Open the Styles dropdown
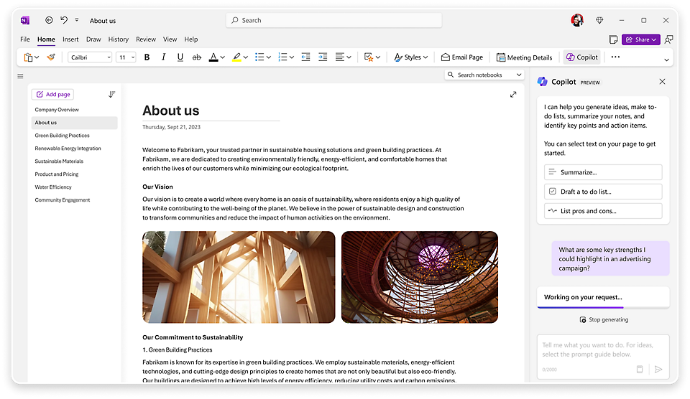The height and width of the screenshot is (399, 690). pos(411,57)
